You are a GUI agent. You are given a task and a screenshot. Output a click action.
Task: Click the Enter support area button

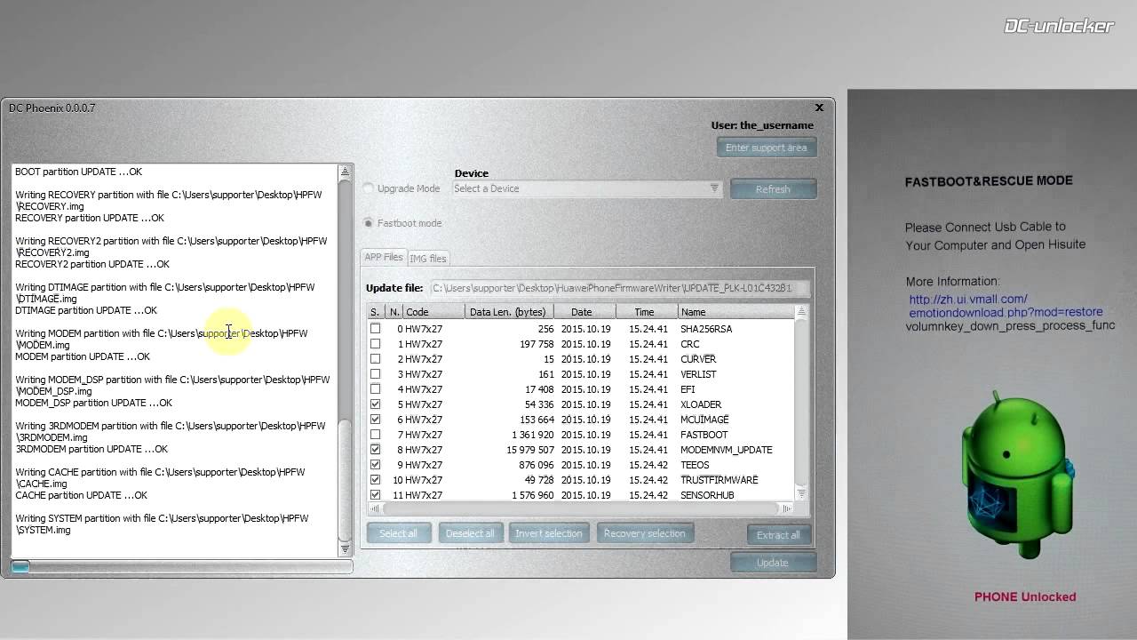(x=767, y=148)
